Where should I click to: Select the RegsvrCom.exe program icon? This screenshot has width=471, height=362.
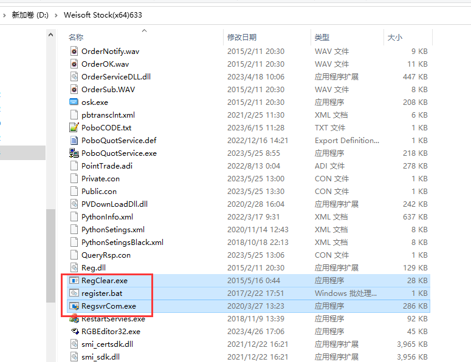pyautogui.click(x=74, y=306)
